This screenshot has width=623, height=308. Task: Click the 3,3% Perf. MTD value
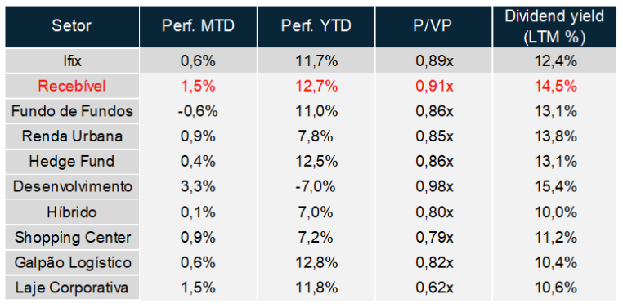[x=198, y=186]
